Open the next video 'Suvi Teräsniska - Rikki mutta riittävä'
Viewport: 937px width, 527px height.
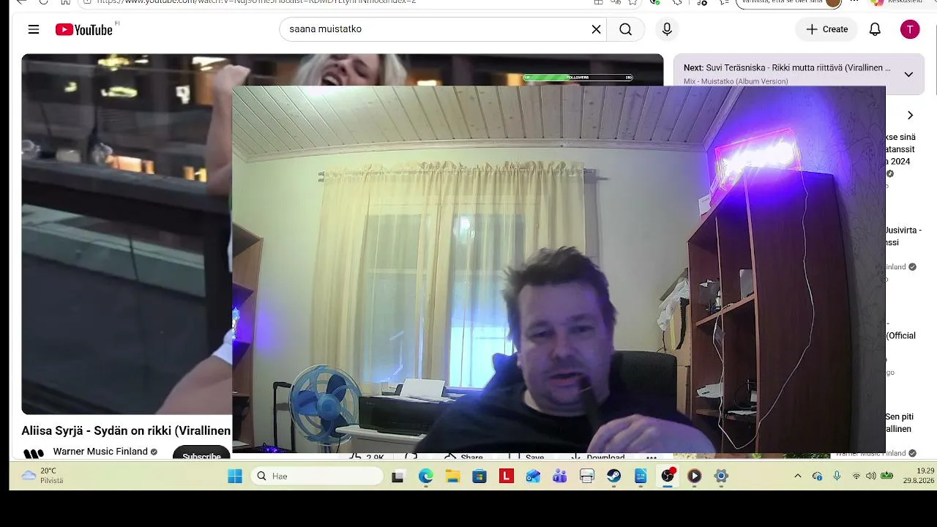pyautogui.click(x=787, y=67)
